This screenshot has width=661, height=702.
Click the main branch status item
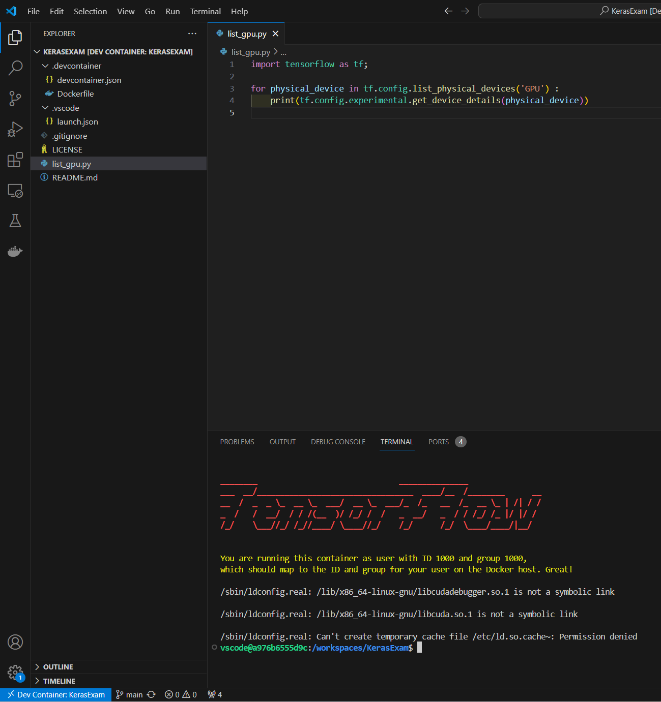pyautogui.click(x=129, y=695)
